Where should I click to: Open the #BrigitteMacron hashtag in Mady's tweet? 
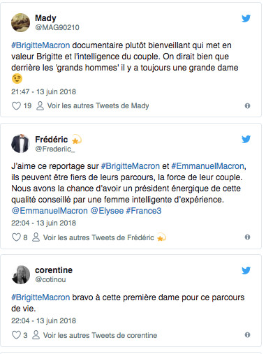40,45
